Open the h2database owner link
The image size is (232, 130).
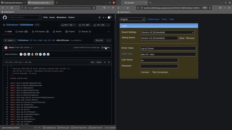(x=12, y=25)
